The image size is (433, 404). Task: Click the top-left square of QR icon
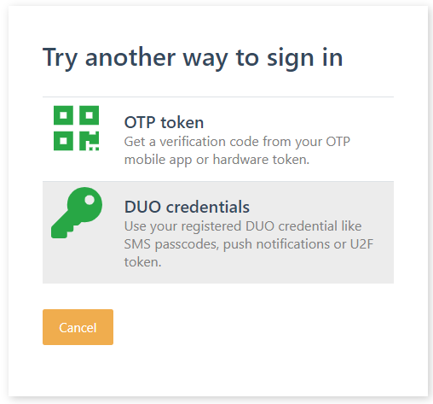pos(63,115)
